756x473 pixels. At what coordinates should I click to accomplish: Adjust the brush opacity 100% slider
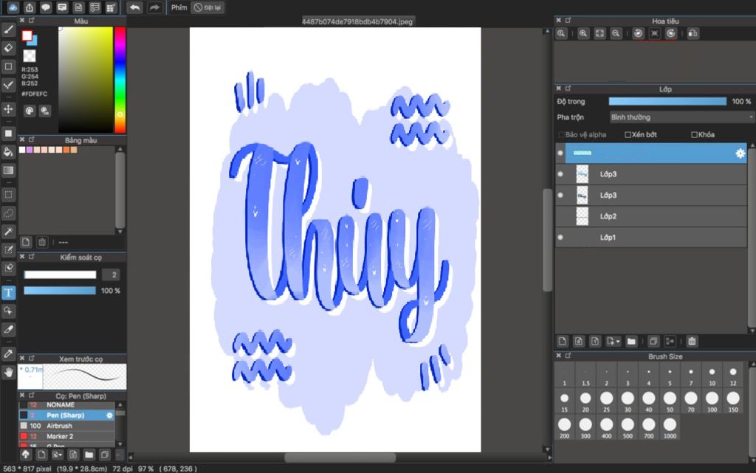coord(60,291)
